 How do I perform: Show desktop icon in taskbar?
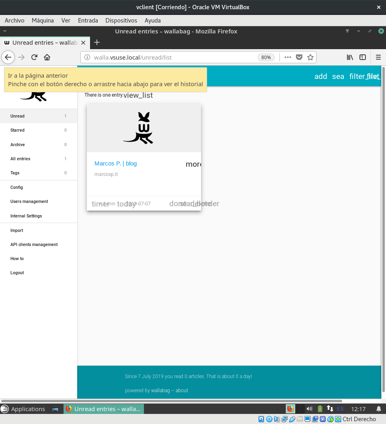(x=55, y=409)
